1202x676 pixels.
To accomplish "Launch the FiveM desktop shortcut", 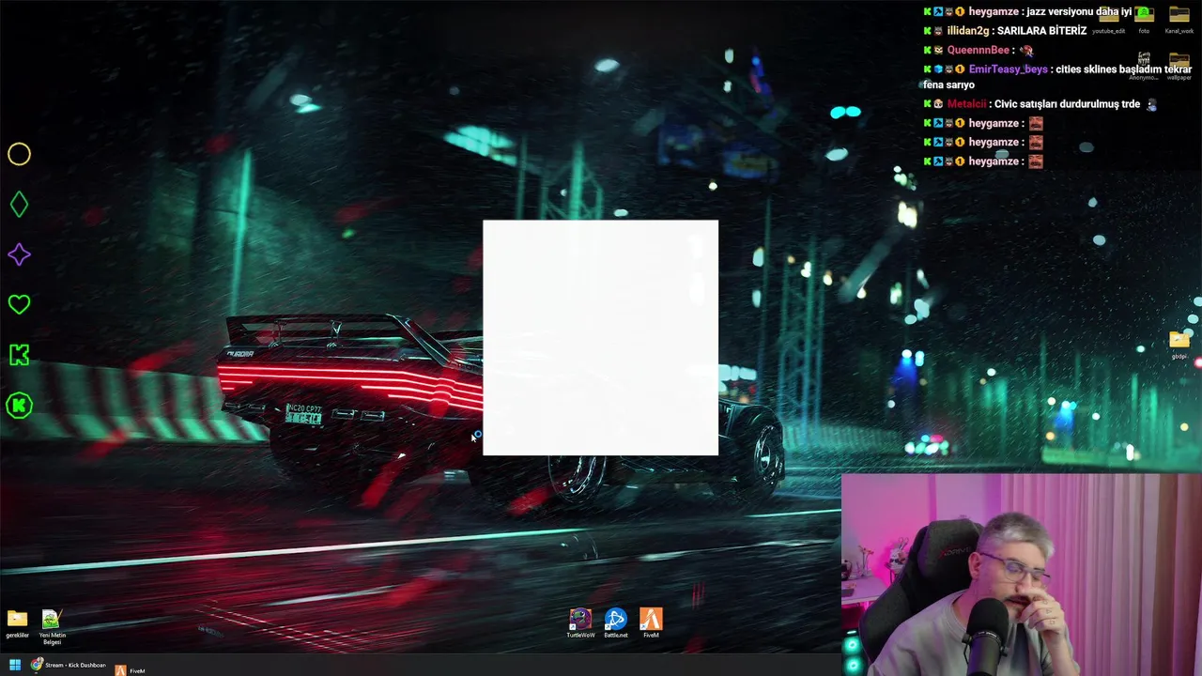I will coord(651,623).
